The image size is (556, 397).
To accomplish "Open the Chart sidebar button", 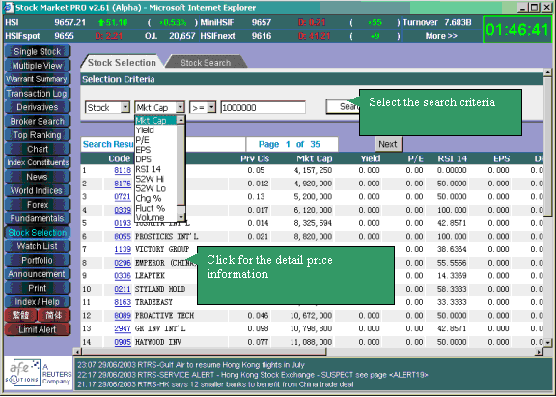I will [x=38, y=149].
